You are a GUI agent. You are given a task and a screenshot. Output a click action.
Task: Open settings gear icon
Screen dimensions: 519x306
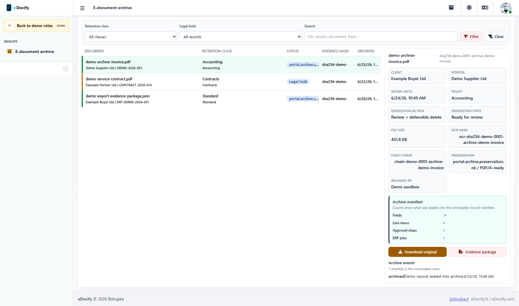(469, 8)
